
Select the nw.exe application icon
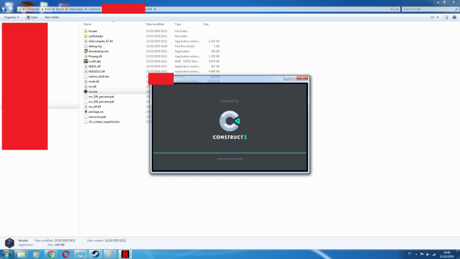pyautogui.click(x=86, y=92)
